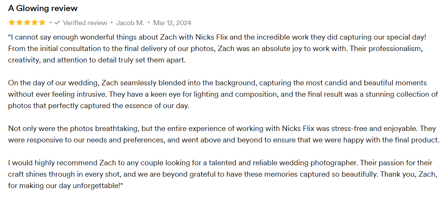Open reviewer Jacob M.'s name
Image resolution: width=445 pixels, height=198 pixels.
click(x=130, y=23)
